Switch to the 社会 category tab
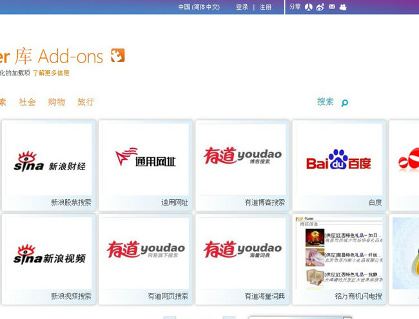 coord(27,102)
